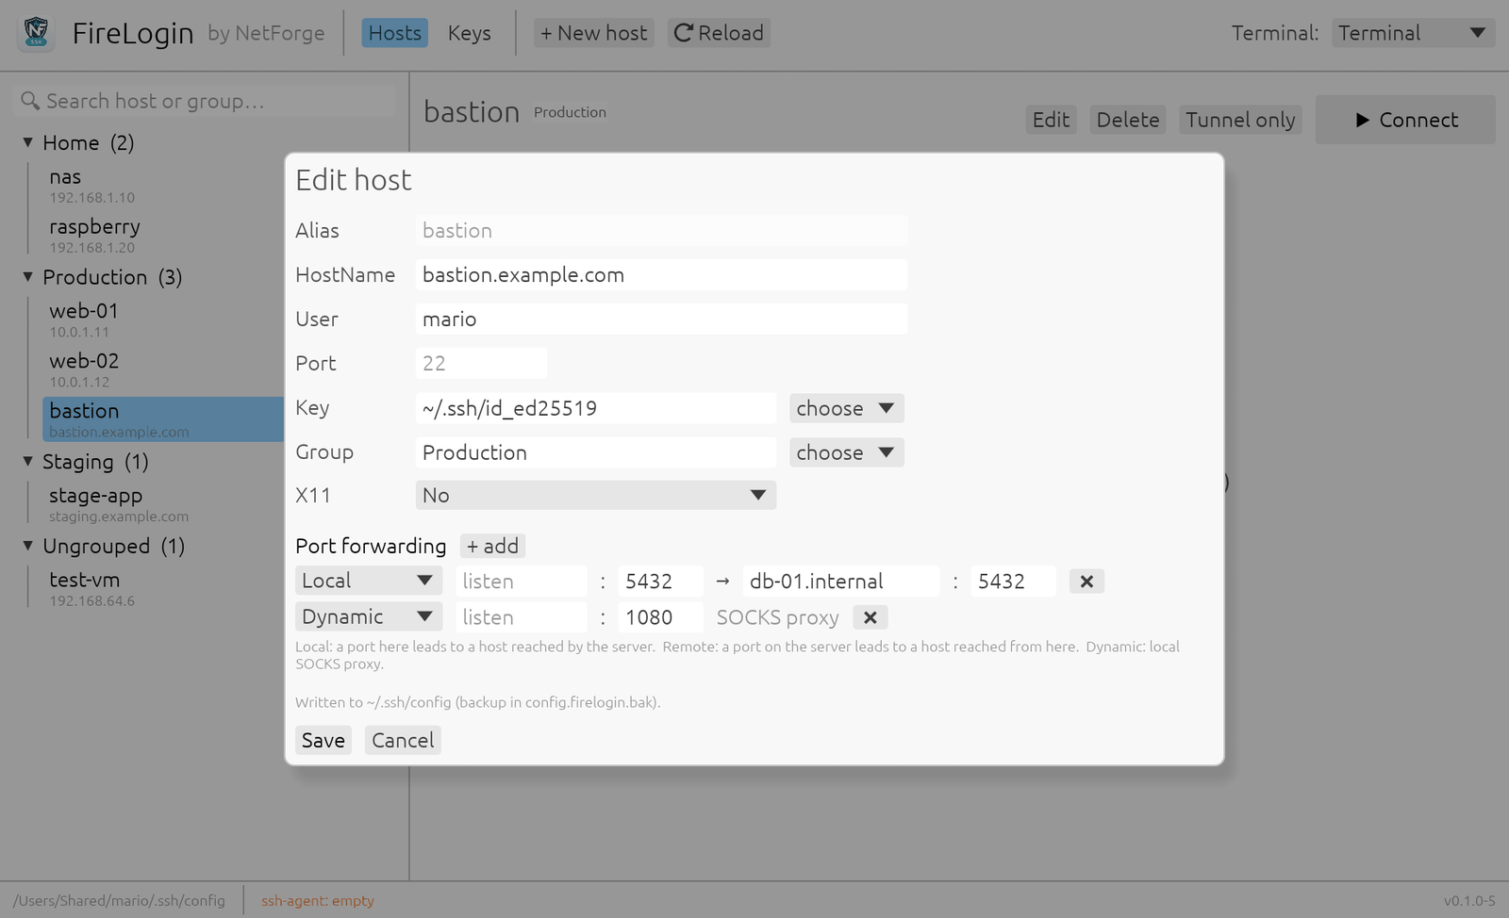Click the listen field in Dynamic row
This screenshot has height=918, width=1509.
click(x=522, y=617)
